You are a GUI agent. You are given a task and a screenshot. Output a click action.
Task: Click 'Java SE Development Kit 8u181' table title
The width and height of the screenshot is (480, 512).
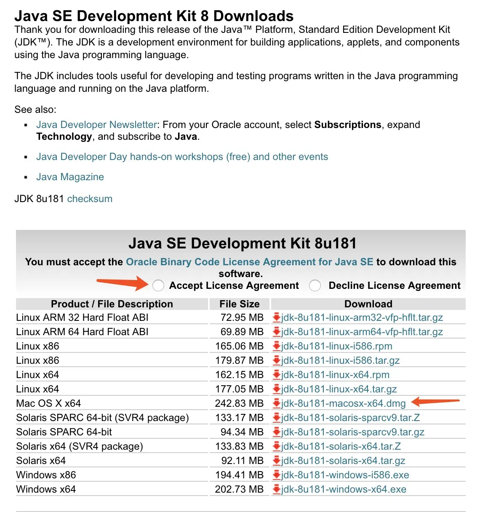coord(242,243)
